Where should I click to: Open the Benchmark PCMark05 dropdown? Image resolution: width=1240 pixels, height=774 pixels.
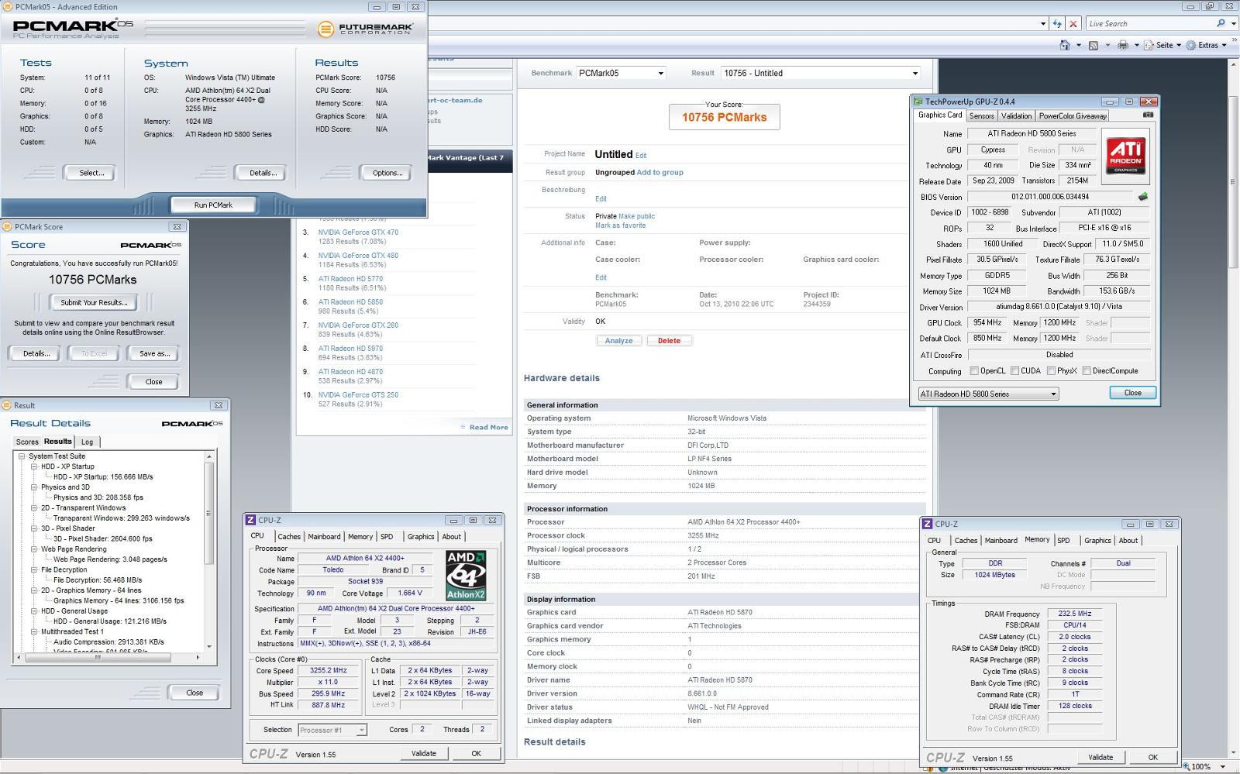pos(621,73)
